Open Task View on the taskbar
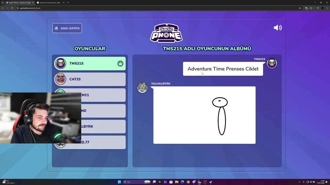Image resolution: width=330 pixels, height=185 pixels. coord(154,182)
